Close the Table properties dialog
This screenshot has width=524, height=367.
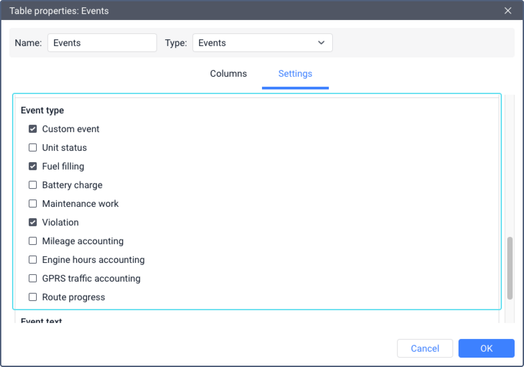pyautogui.click(x=508, y=11)
